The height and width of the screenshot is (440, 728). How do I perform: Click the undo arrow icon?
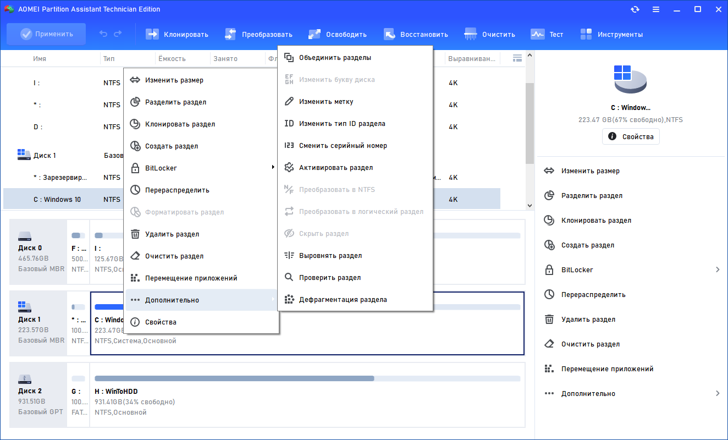pos(103,34)
